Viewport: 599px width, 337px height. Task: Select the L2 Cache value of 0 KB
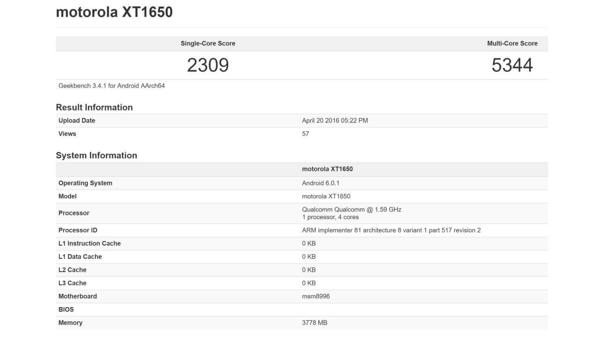(310, 270)
